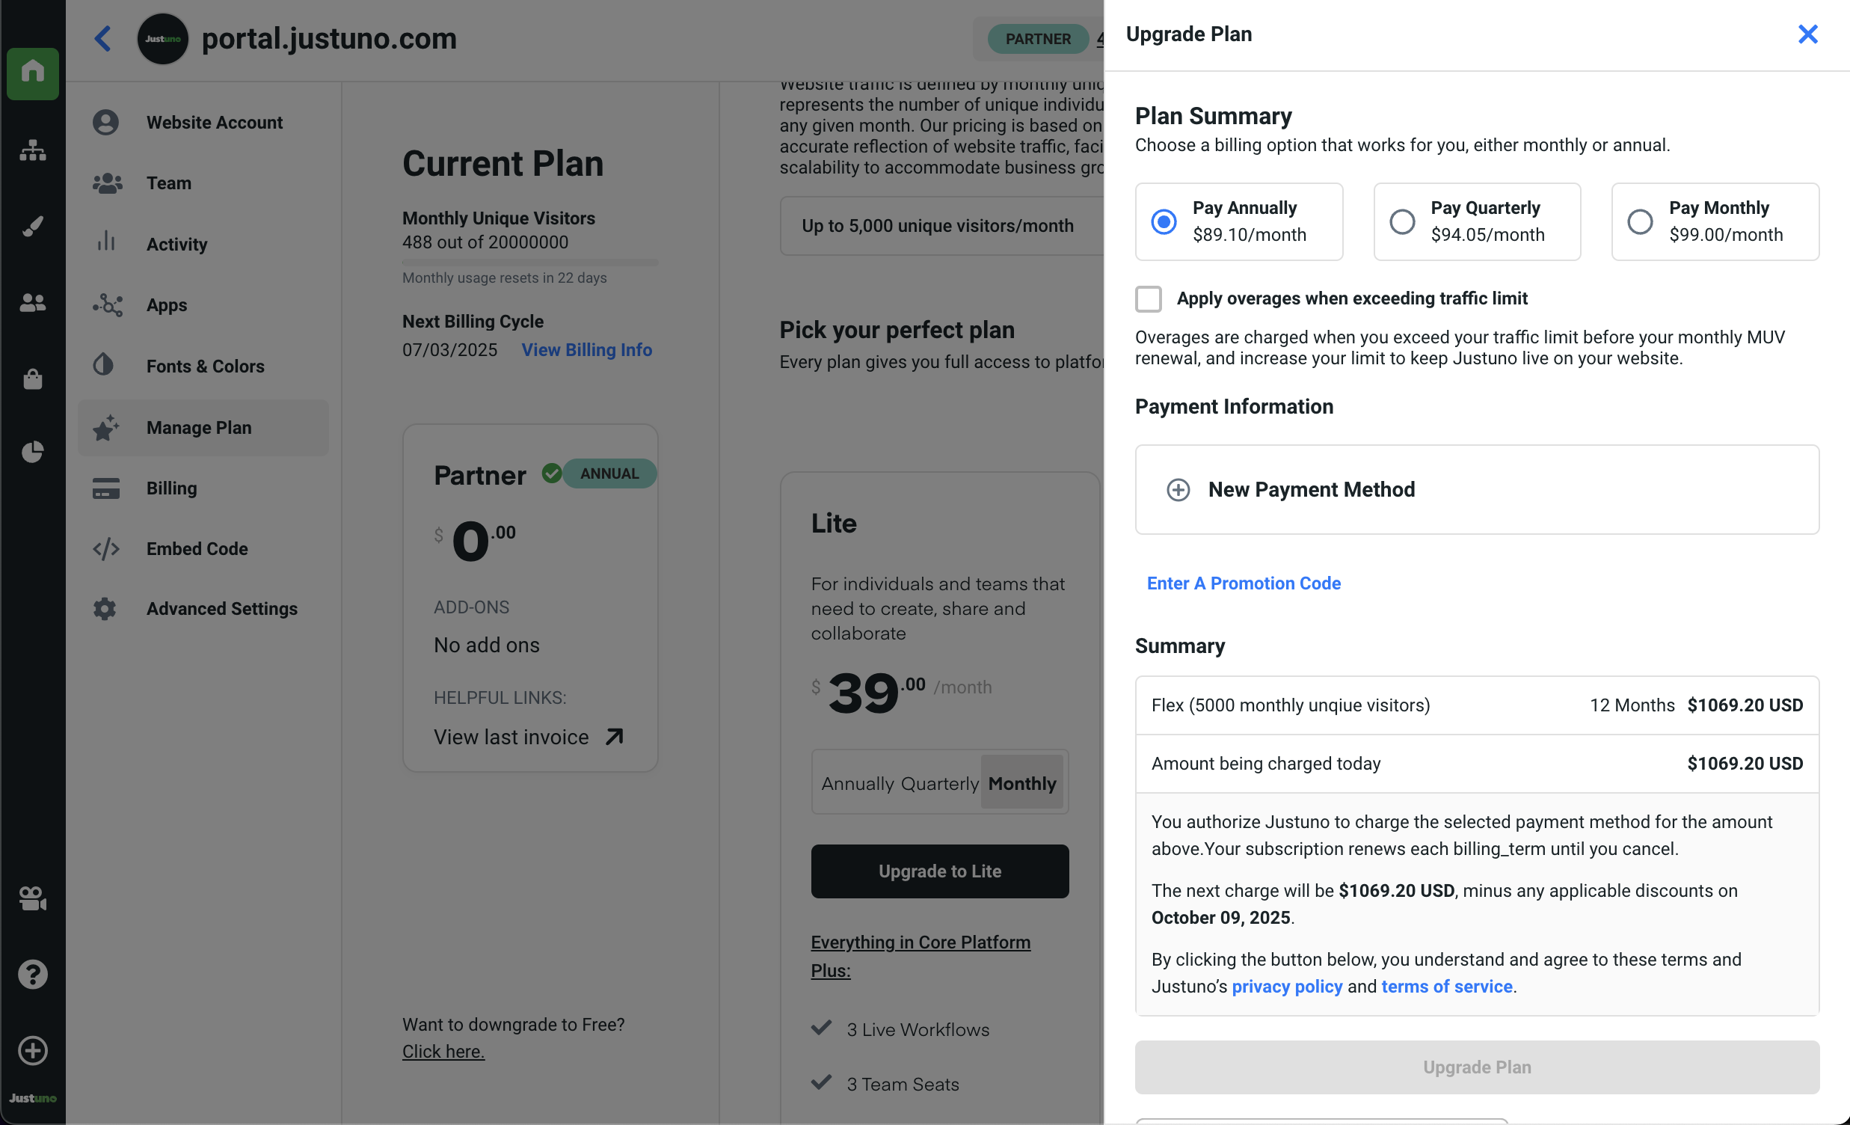Open the help question mark icon
This screenshot has width=1850, height=1125.
coord(32,974)
